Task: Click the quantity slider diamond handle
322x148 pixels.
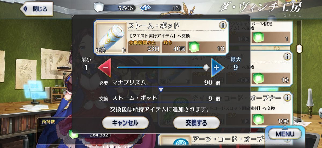Action: (x=206, y=67)
